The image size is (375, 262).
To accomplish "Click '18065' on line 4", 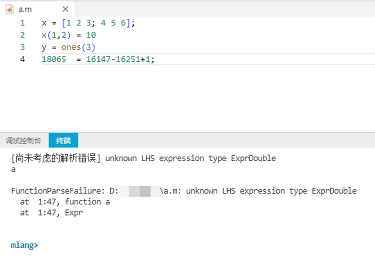I will [x=54, y=59].
